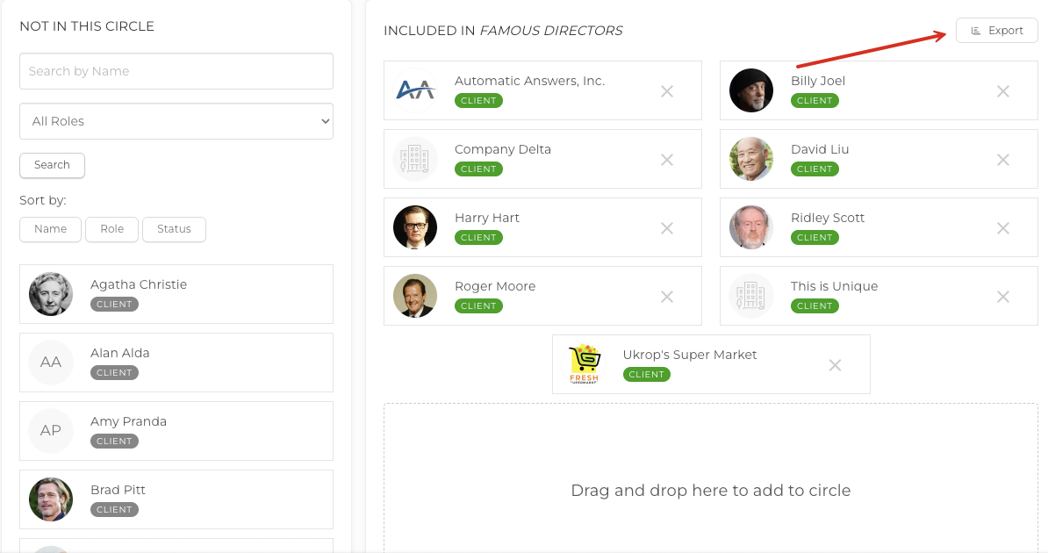Click Agatha Christie's avatar photo
Screen dimensions: 1048x553
point(51,294)
